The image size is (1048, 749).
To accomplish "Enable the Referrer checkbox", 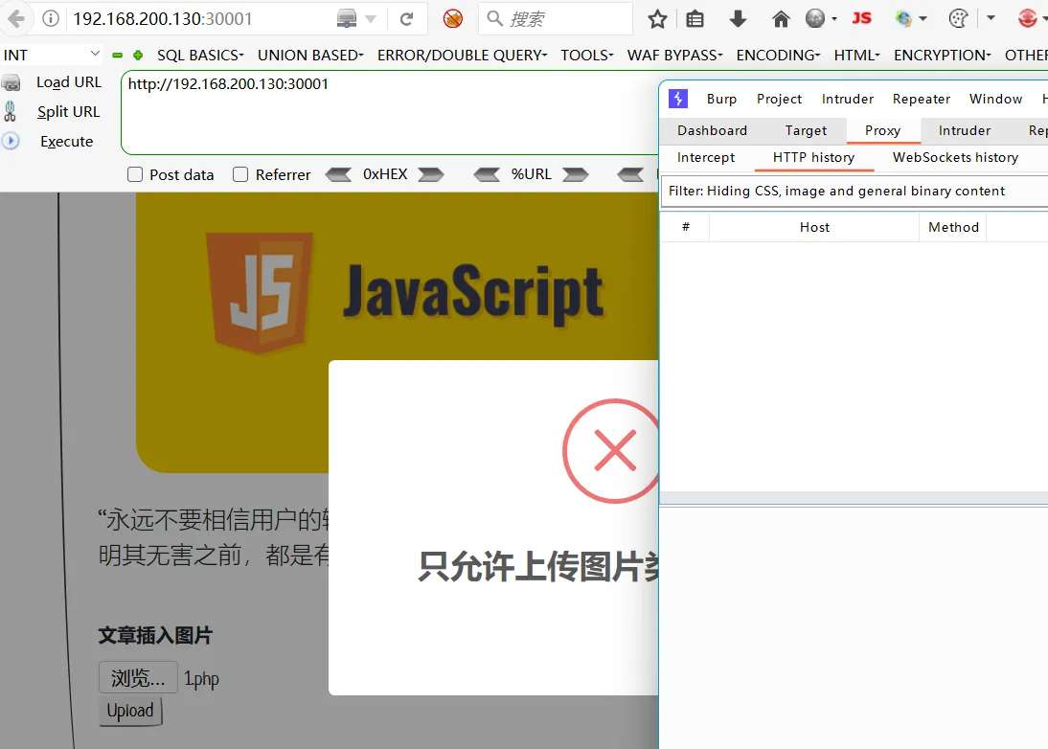I will pos(240,174).
